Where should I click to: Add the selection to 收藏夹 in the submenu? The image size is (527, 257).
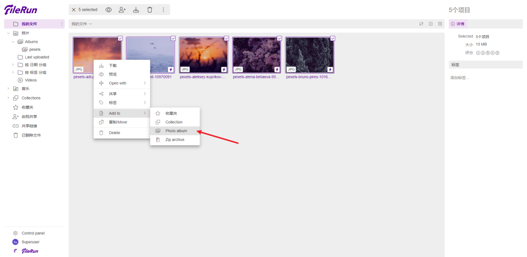click(175, 113)
